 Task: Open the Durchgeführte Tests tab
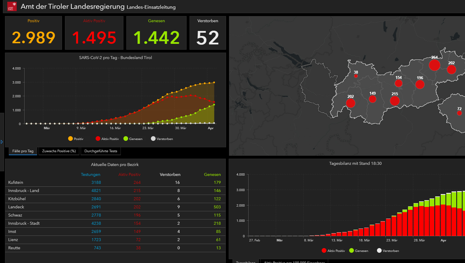(x=101, y=151)
